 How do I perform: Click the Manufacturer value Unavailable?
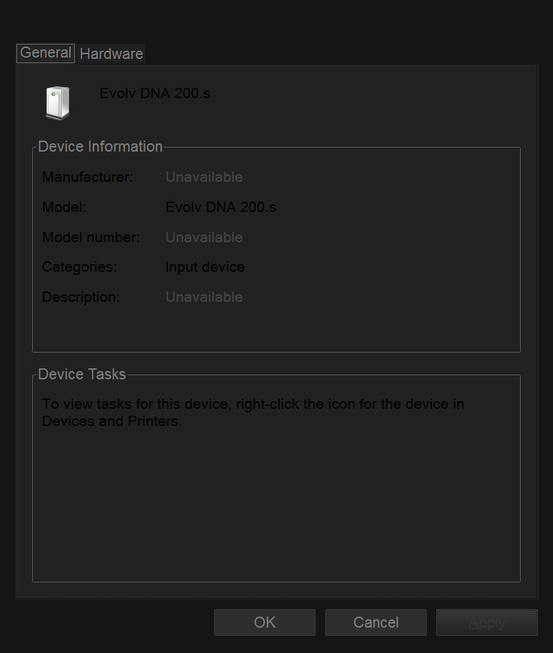(204, 177)
